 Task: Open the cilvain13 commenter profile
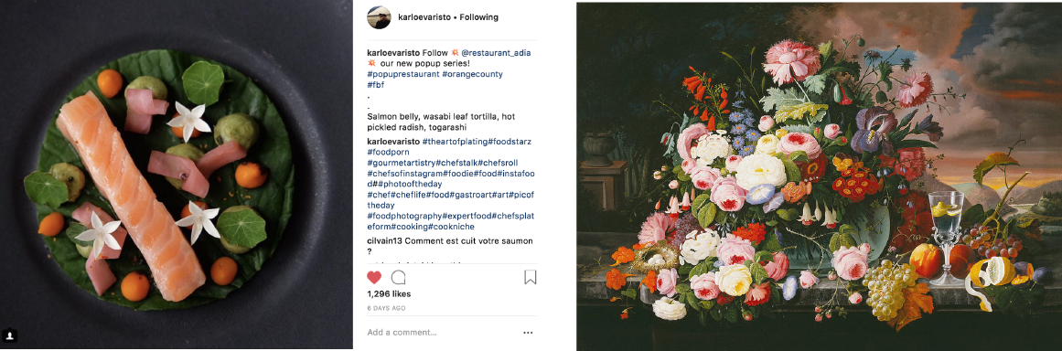click(x=383, y=240)
